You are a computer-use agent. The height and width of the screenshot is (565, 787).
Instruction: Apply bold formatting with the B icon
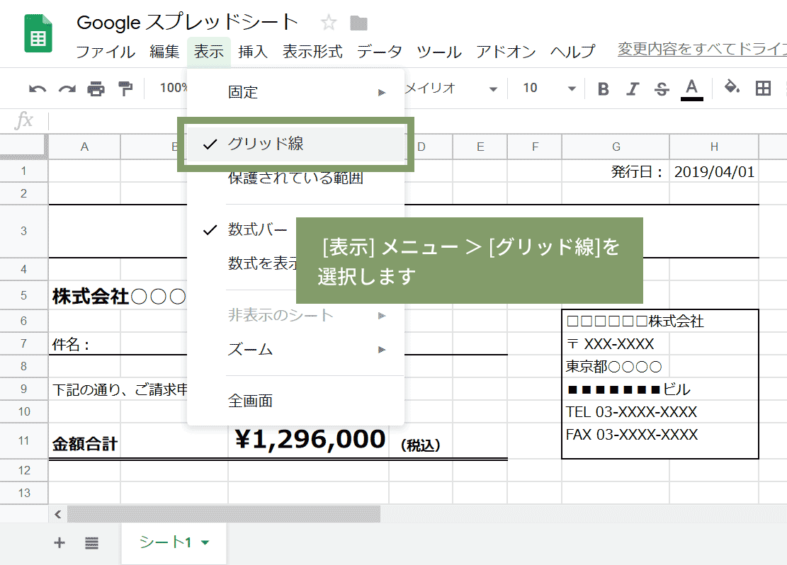coord(603,89)
